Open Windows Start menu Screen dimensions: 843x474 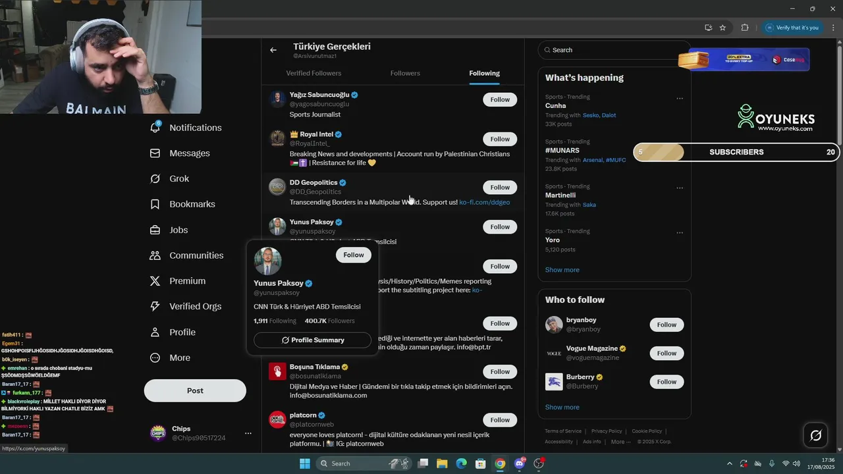pos(305,463)
